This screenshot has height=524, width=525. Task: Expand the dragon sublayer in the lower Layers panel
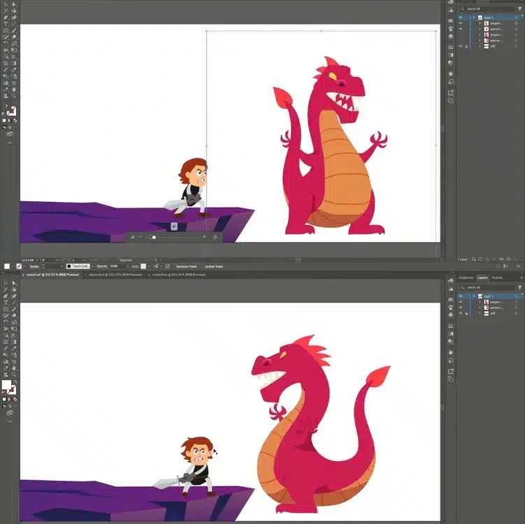(x=479, y=302)
